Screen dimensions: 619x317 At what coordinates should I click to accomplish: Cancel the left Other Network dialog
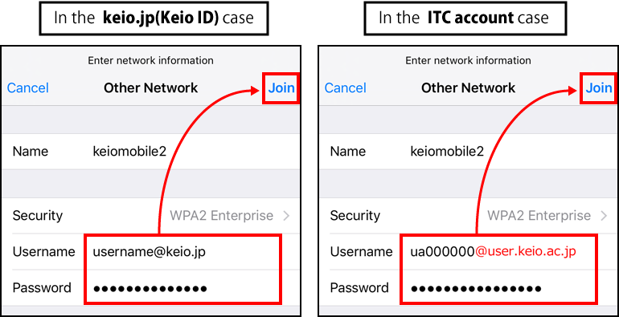28,88
